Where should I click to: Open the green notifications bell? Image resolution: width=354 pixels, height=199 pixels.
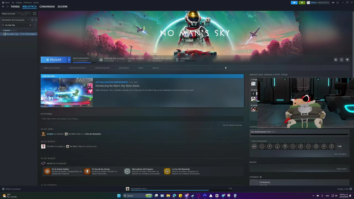[x=302, y=2]
